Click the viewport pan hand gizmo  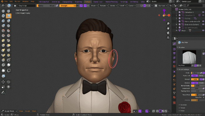[168, 28]
